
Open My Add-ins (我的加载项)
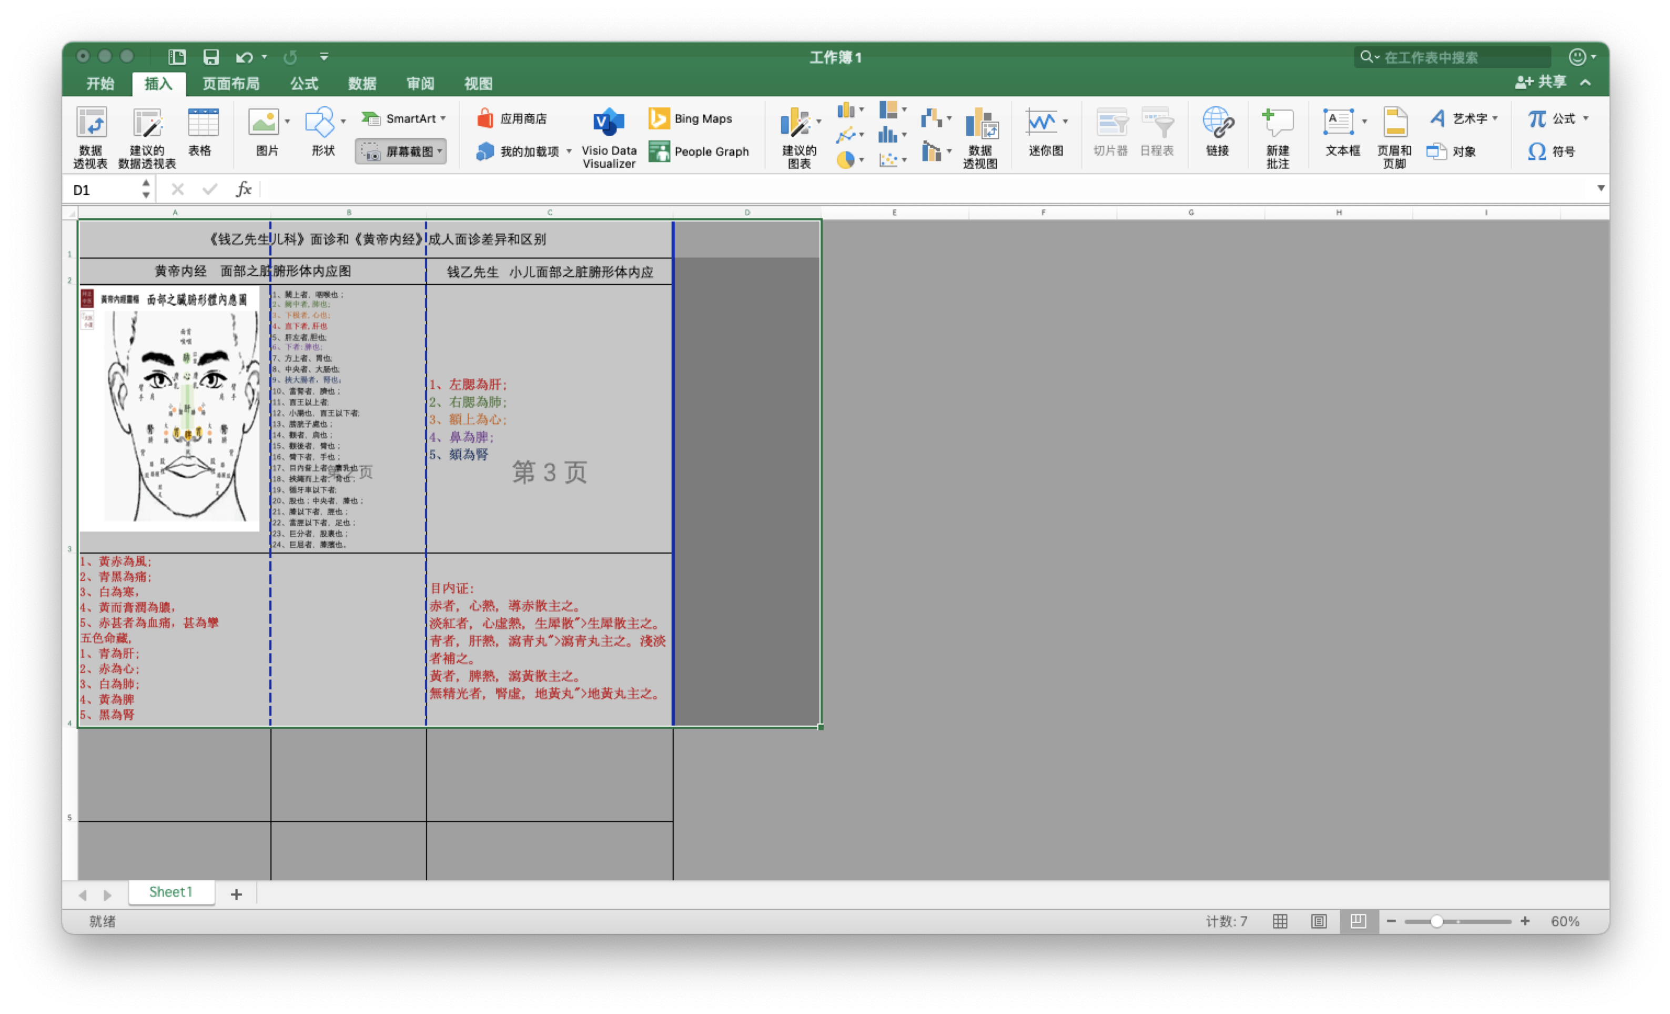coord(519,151)
